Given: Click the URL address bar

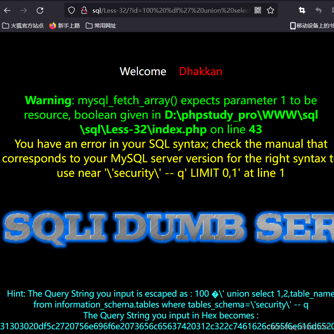Looking at the screenshot, I should (x=171, y=11).
